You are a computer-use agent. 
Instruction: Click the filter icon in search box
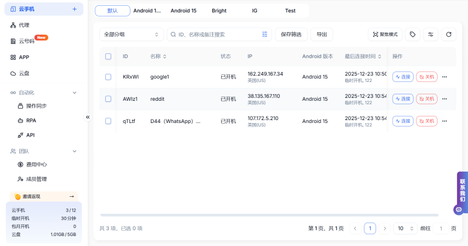tap(265, 35)
